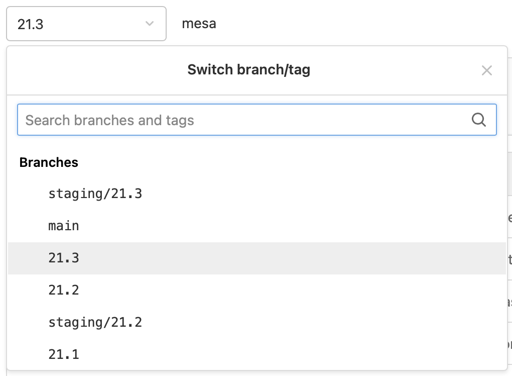Click the gray highlighted row of the current branch
512x376 pixels.
257,258
